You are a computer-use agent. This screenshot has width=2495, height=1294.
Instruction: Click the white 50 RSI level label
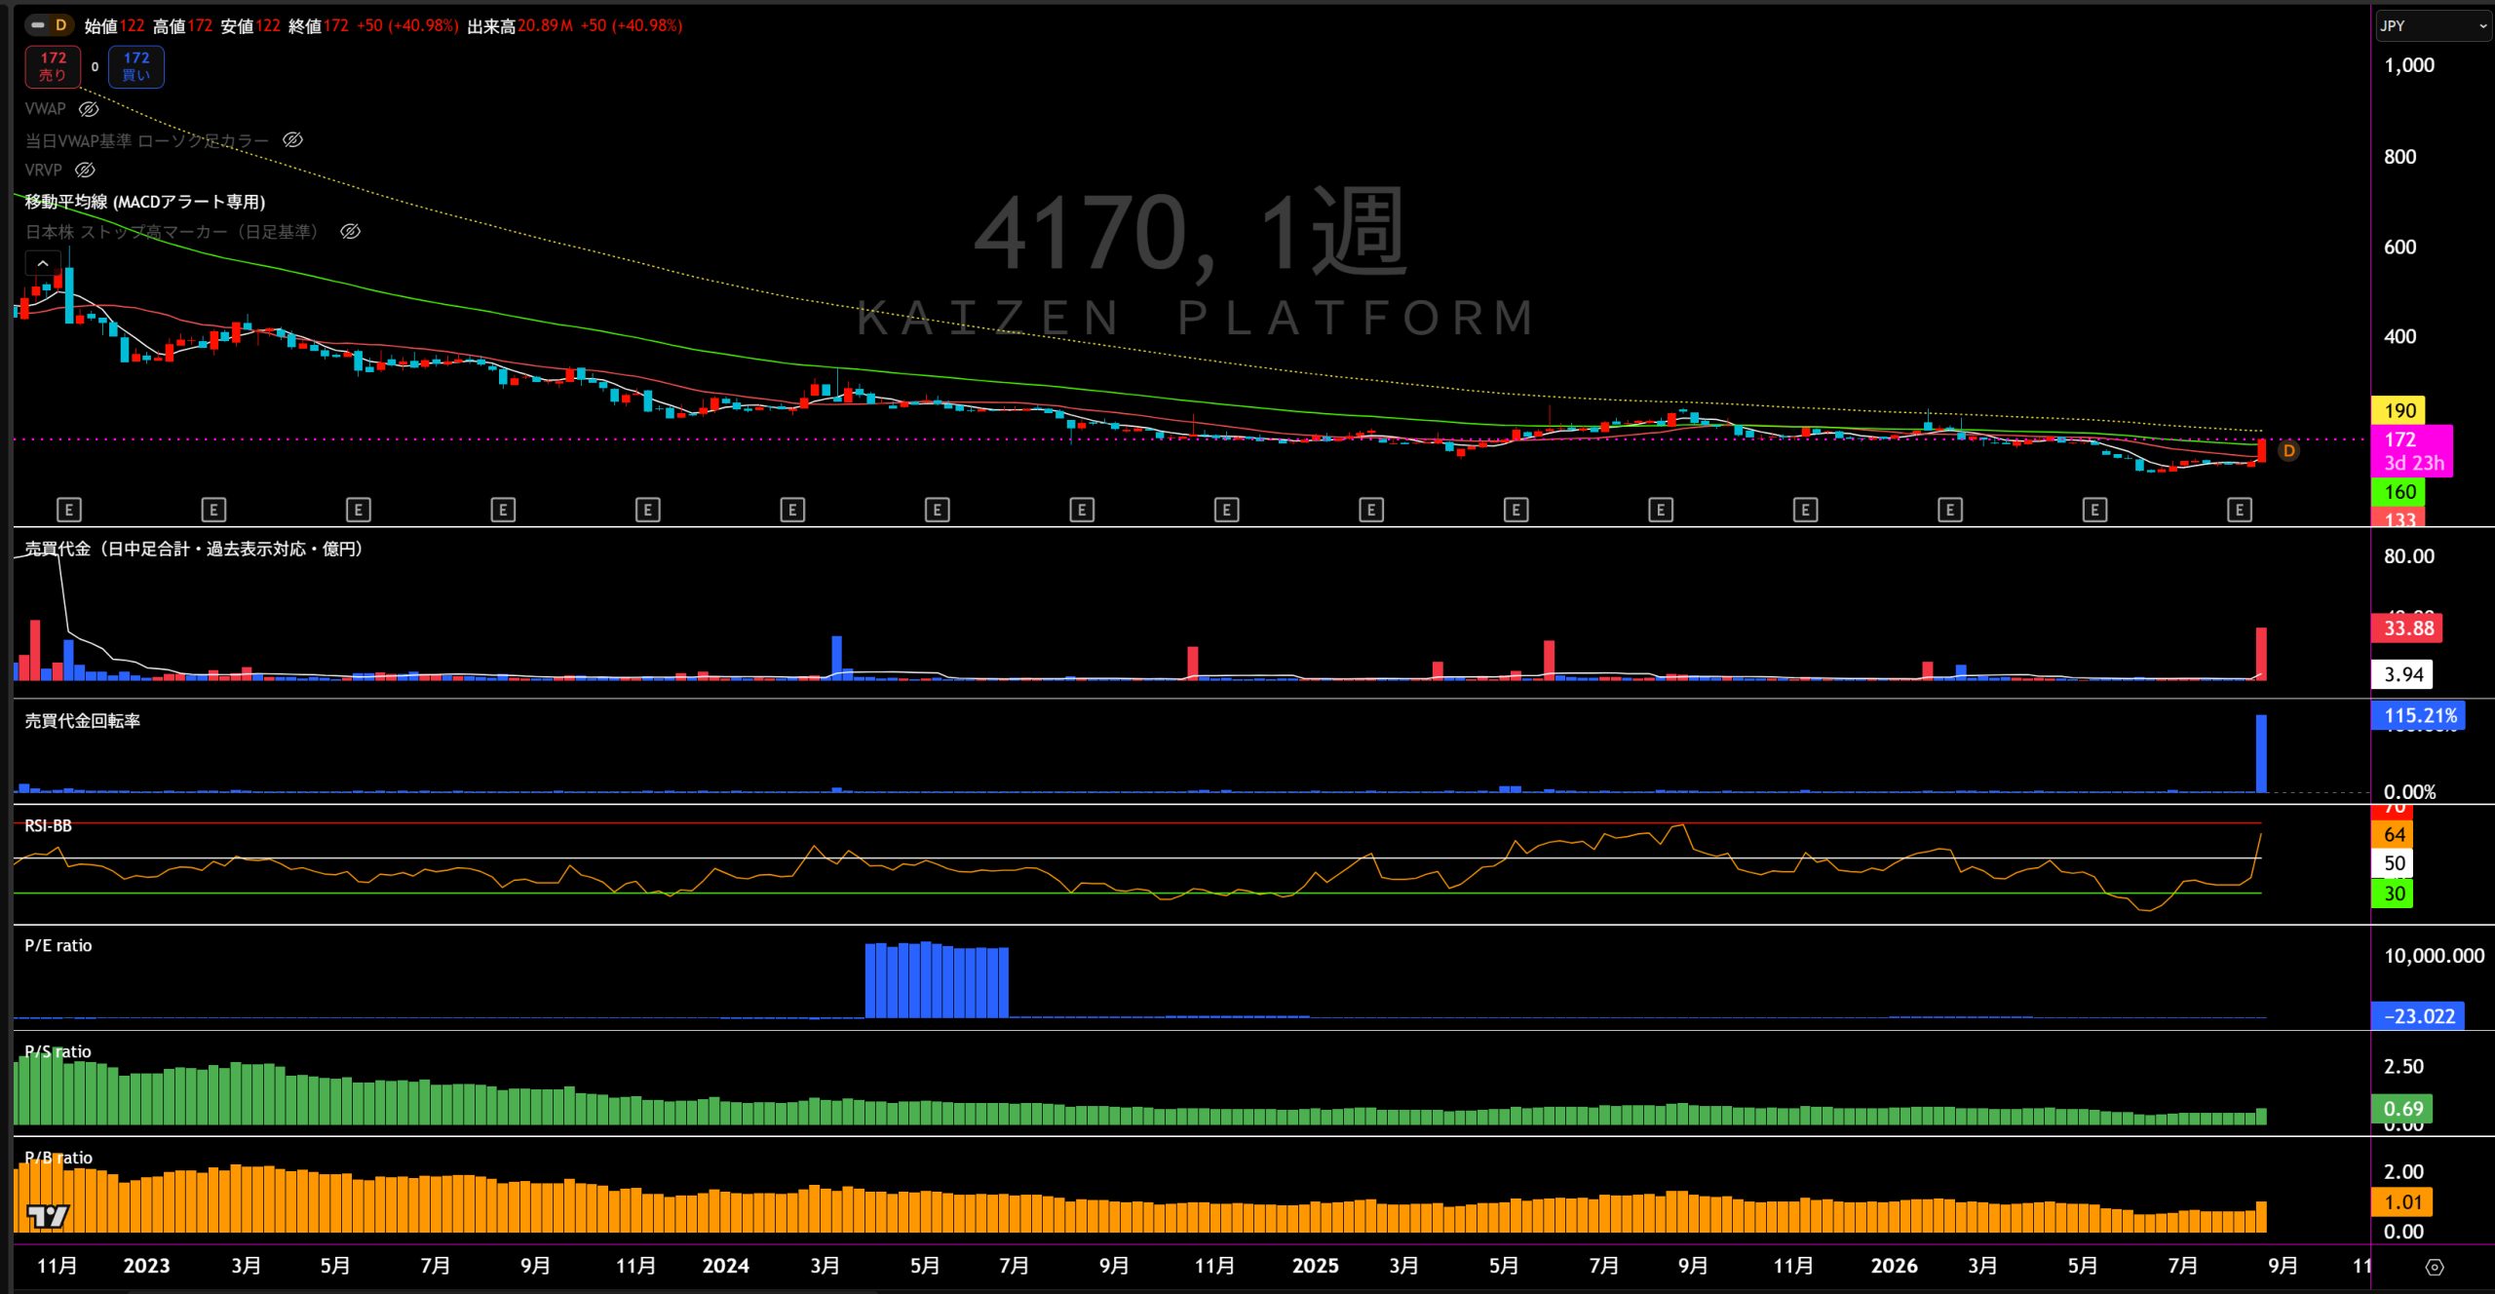[2393, 863]
